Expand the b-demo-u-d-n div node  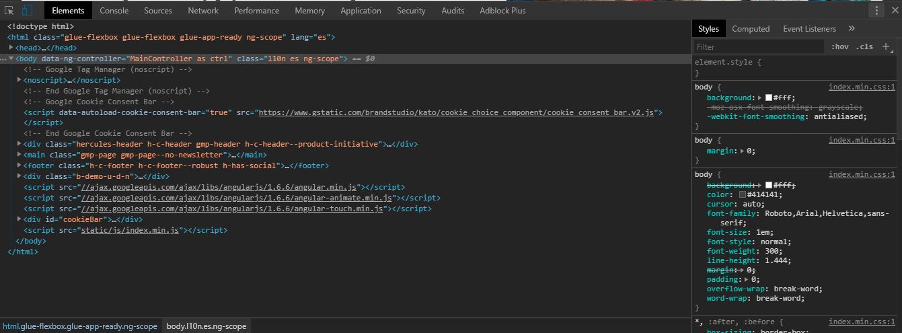point(20,176)
